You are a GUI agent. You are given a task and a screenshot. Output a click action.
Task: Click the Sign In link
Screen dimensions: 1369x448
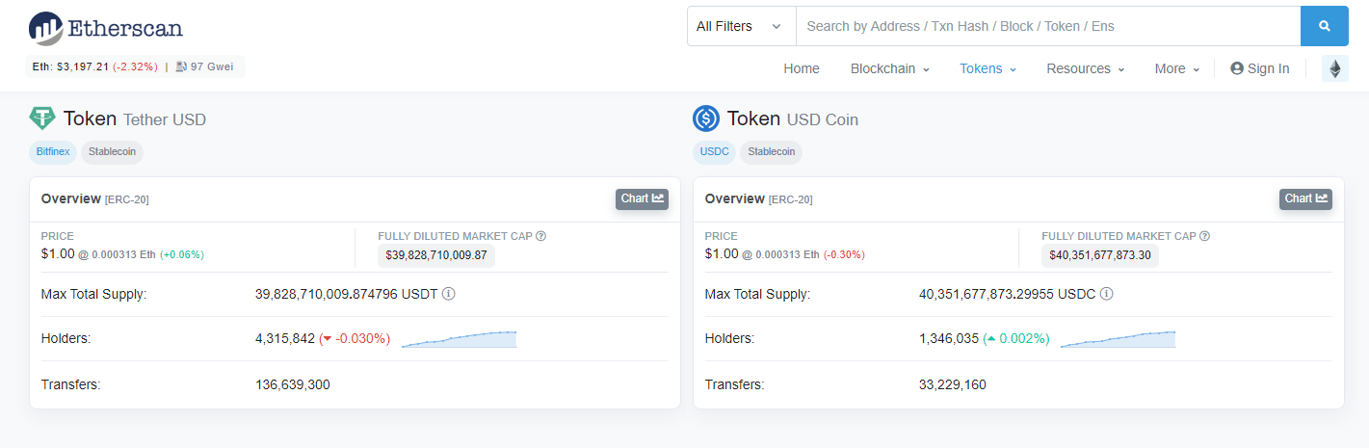1260,68
